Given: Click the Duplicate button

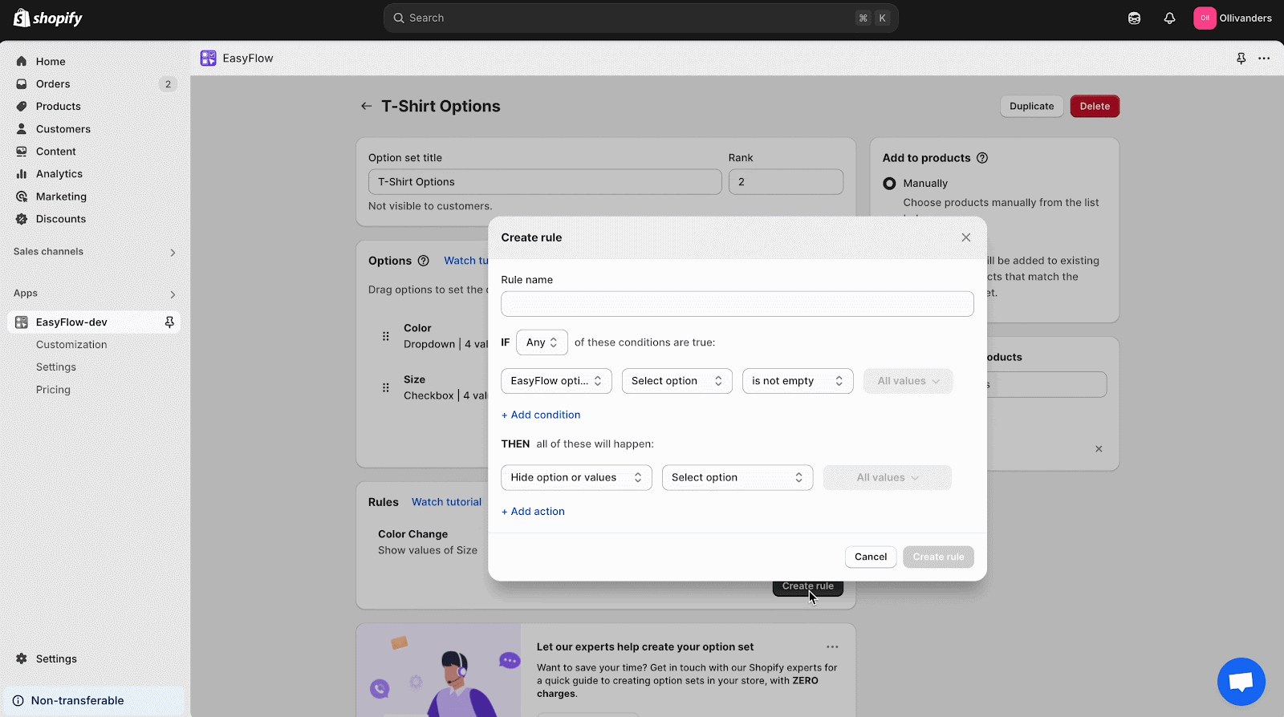Looking at the screenshot, I should (x=1031, y=107).
